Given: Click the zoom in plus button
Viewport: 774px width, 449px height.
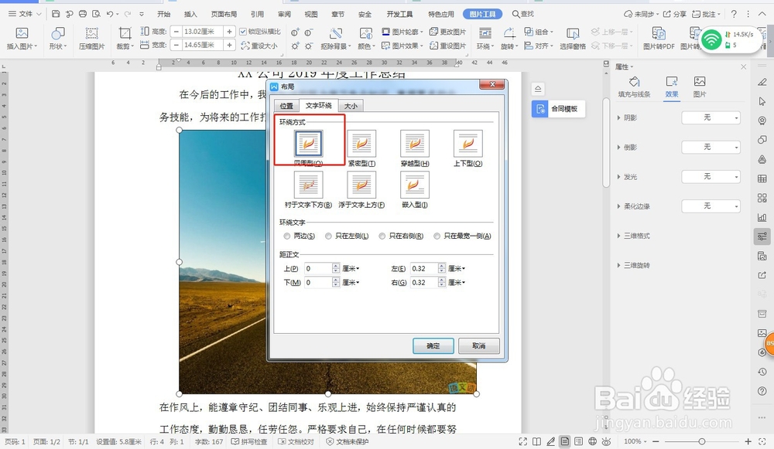Looking at the screenshot, I should pyautogui.click(x=748, y=441).
